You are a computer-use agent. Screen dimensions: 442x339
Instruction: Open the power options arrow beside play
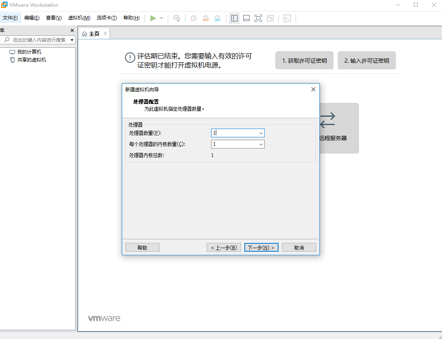click(x=161, y=18)
